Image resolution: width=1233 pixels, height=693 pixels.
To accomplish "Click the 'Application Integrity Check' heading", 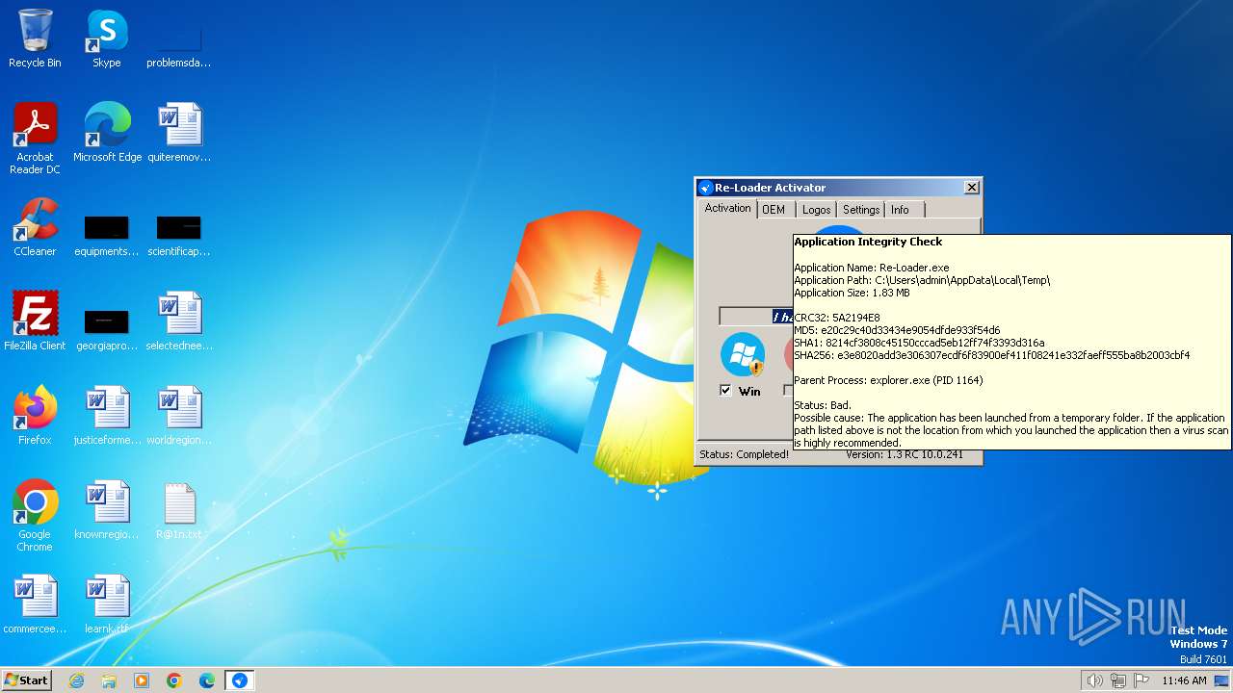I will pyautogui.click(x=868, y=242).
